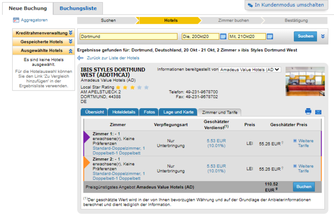
Task: Select orange Zimmer 2 row marker
Action: [x=86, y=163]
